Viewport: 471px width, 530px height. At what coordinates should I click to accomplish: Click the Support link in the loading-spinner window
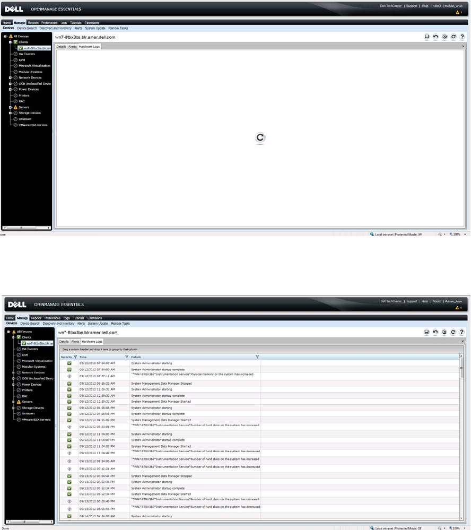coord(412,6)
